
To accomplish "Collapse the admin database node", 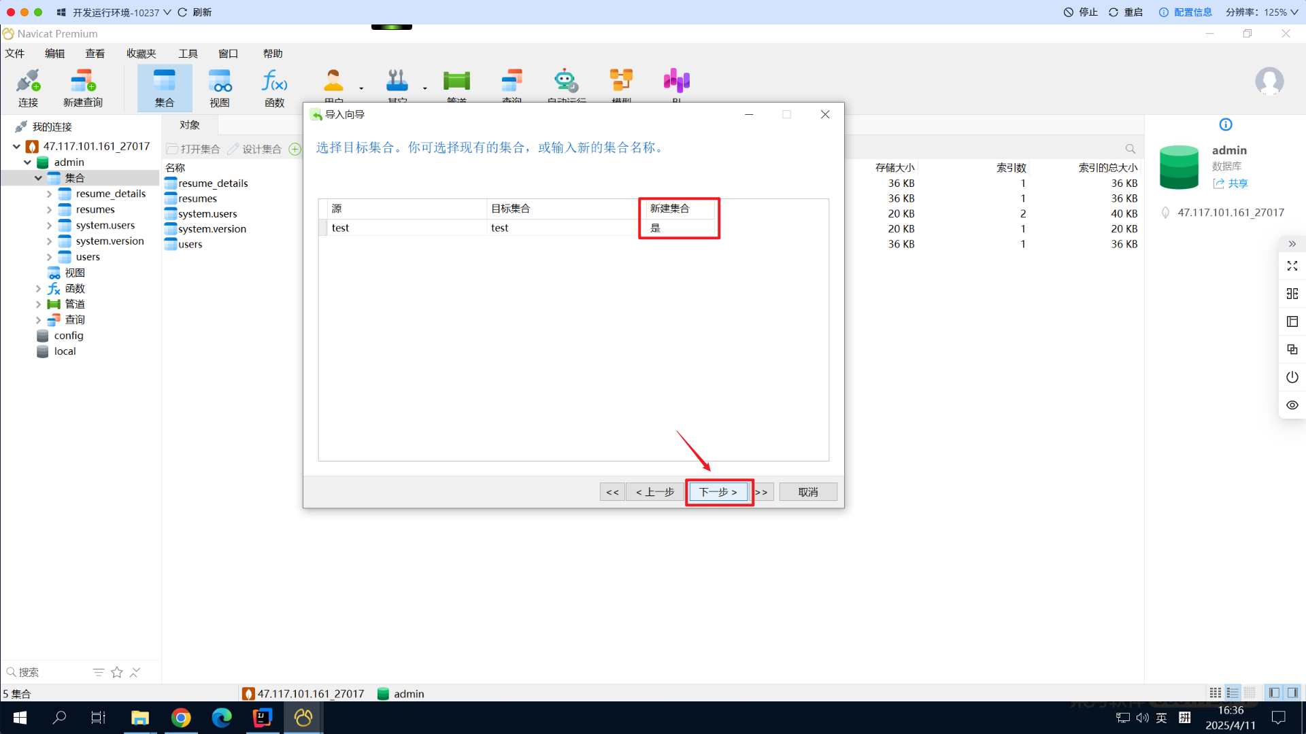I will tap(27, 162).
